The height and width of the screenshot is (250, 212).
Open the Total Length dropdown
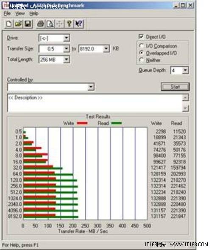(66, 59)
